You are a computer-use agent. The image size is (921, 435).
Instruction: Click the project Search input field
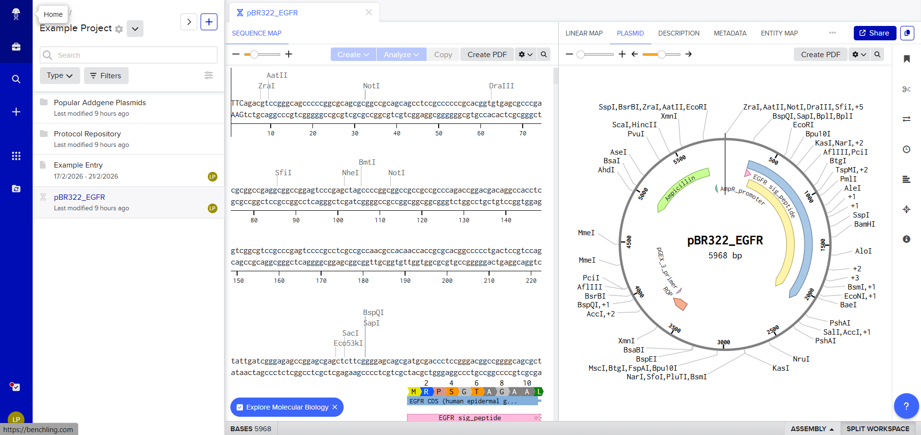[128, 55]
